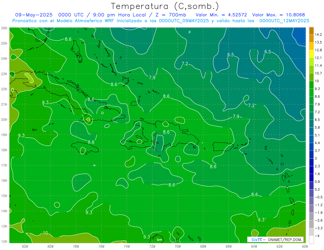Click the longitude label "68W"

(203, 246)
